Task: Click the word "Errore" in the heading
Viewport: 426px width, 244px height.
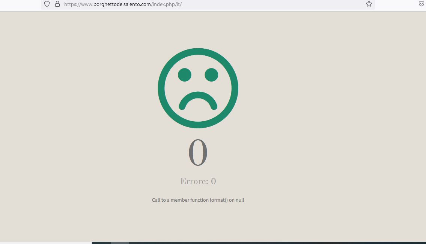Action: click(194, 182)
